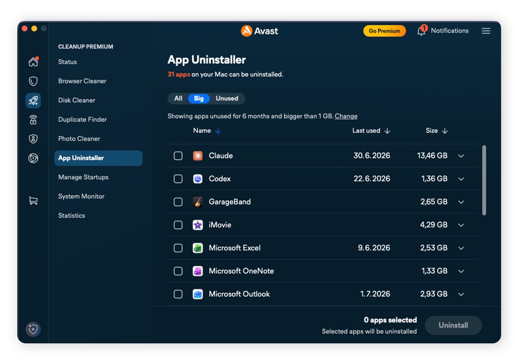Image resolution: width=515 pixels, height=363 pixels.
Task: Click the 0 apps selected text
Action: click(390, 320)
